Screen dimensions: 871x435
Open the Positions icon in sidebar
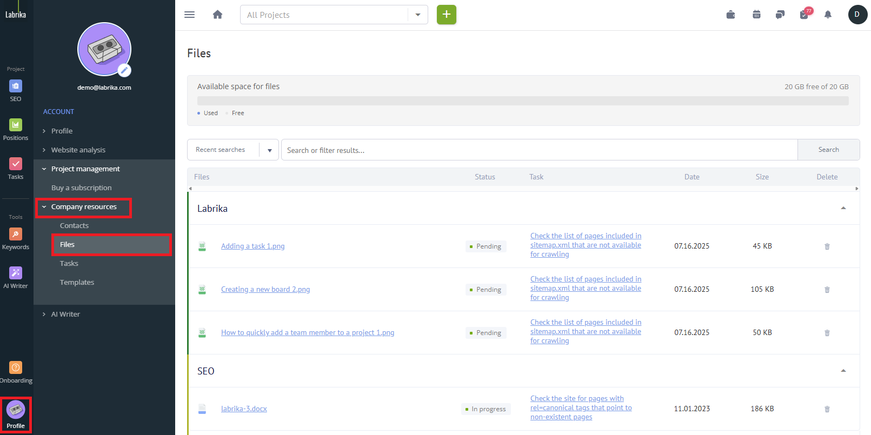coord(16,125)
